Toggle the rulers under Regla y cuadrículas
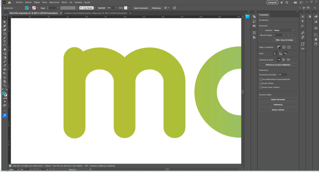 pos(279,47)
